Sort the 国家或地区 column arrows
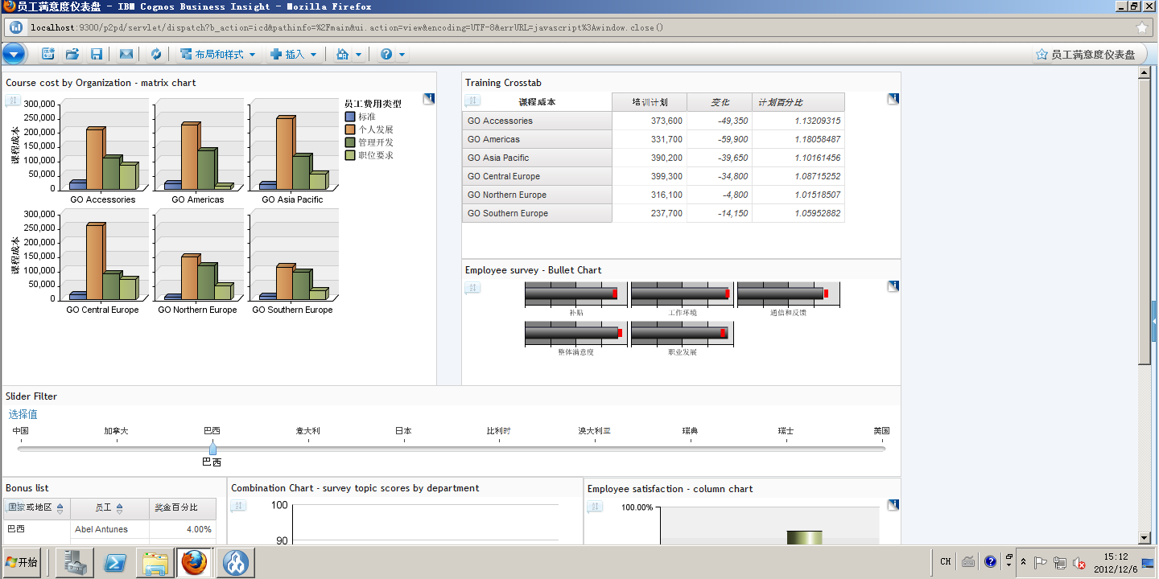1159x579 pixels. tap(60, 509)
